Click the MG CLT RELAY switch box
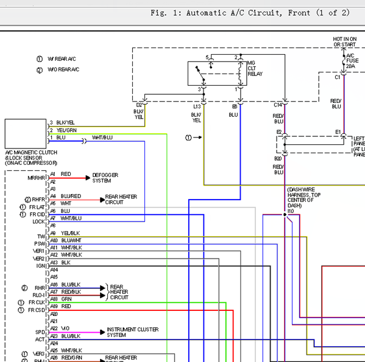Screen dimensions: 365x362 (x=217, y=74)
